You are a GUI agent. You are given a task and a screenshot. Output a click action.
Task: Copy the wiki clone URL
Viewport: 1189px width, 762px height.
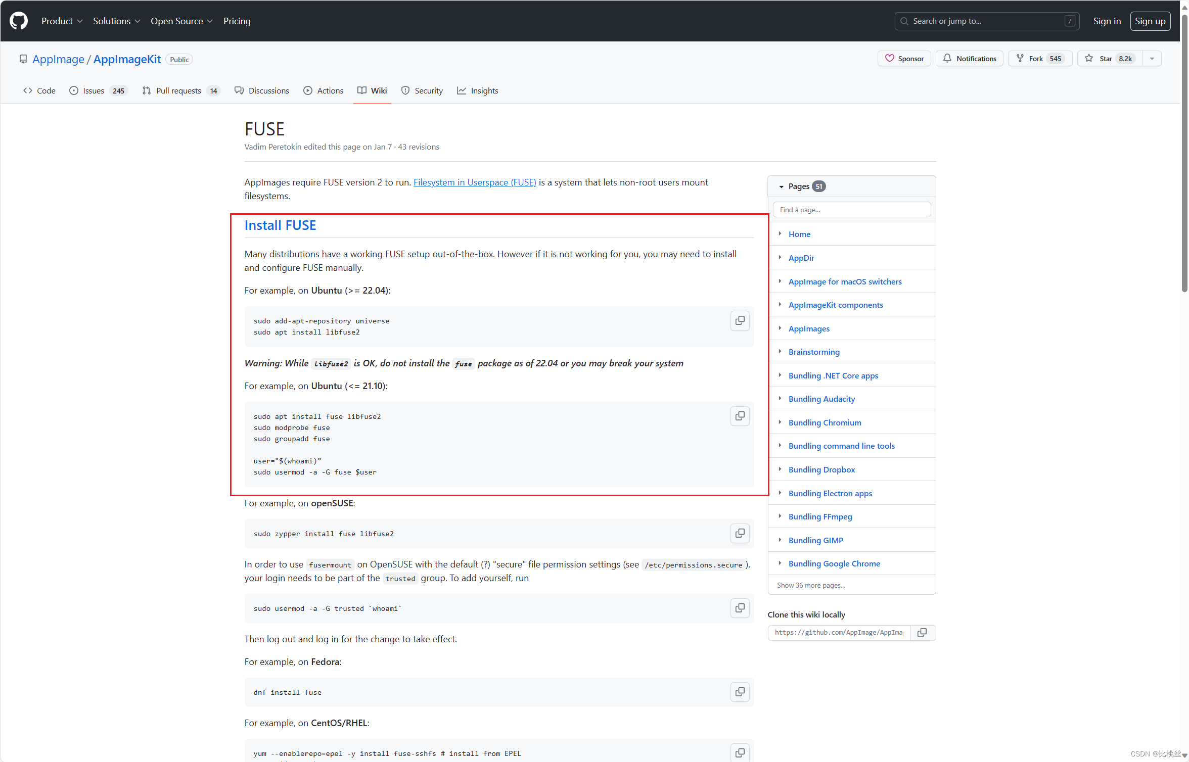[922, 633]
